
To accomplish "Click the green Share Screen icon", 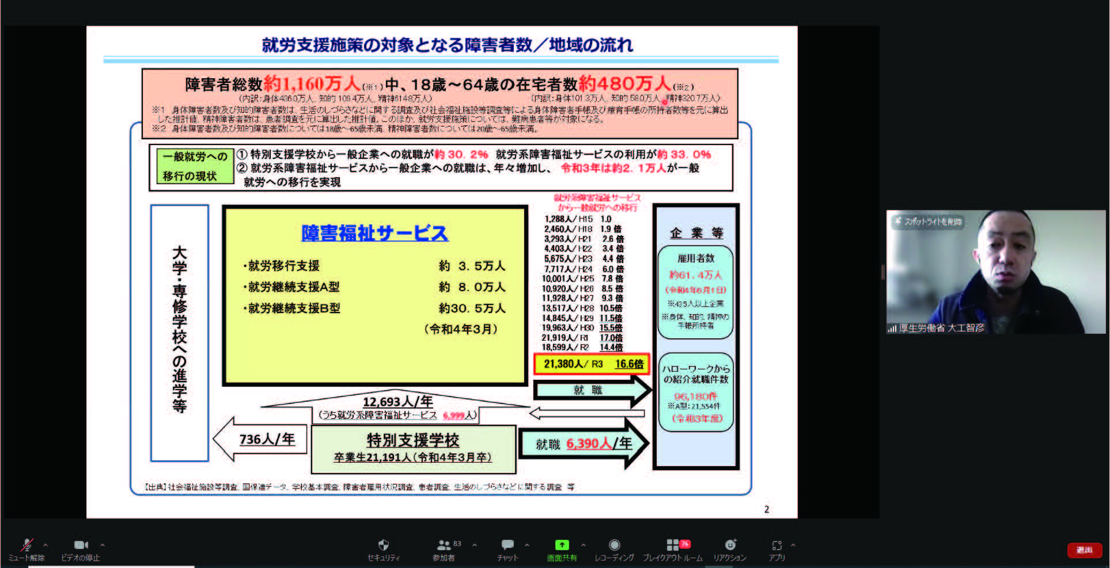I will 562,545.
